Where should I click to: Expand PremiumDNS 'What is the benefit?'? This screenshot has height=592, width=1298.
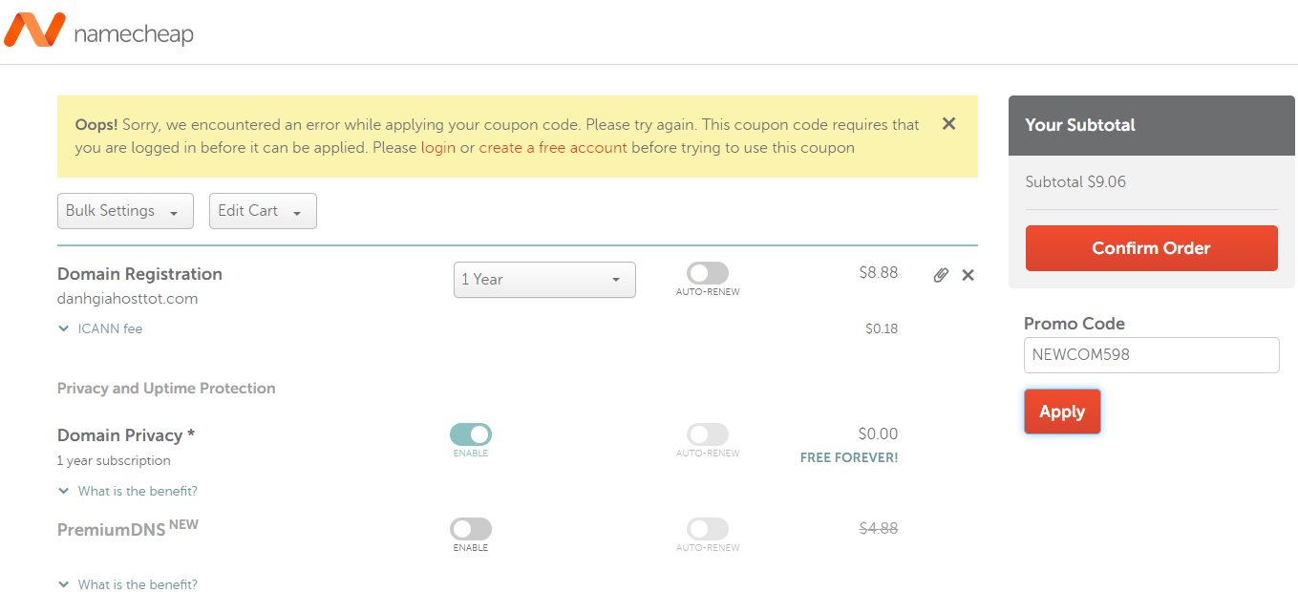(x=137, y=584)
